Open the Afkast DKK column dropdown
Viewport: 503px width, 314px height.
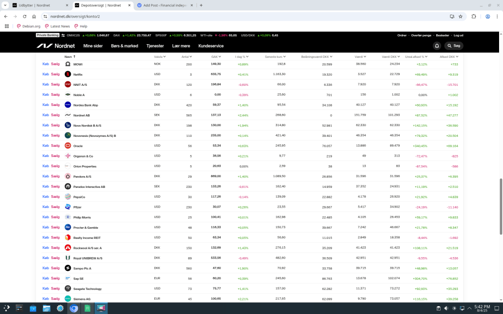click(x=448, y=56)
